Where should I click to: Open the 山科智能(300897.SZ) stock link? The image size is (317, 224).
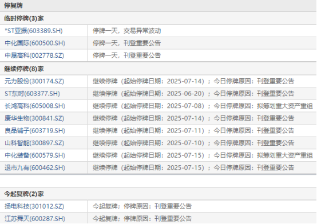[x=34, y=143]
